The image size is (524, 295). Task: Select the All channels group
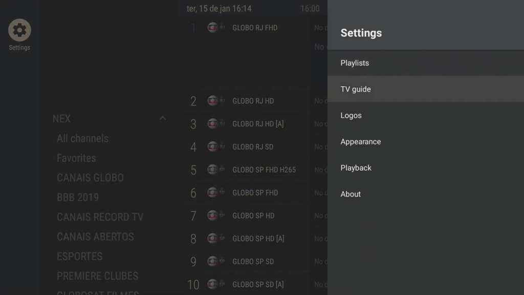pos(82,138)
